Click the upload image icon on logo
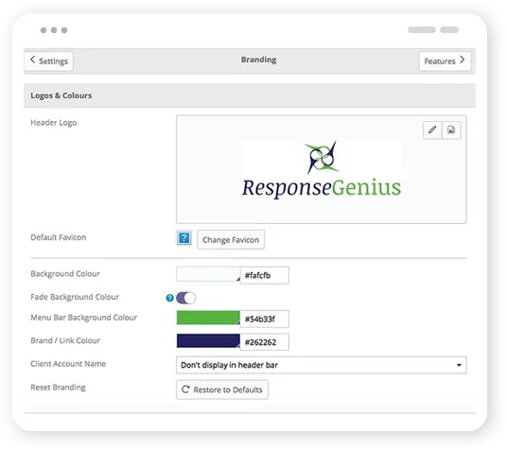The width and height of the screenshot is (507, 450). coord(451,130)
